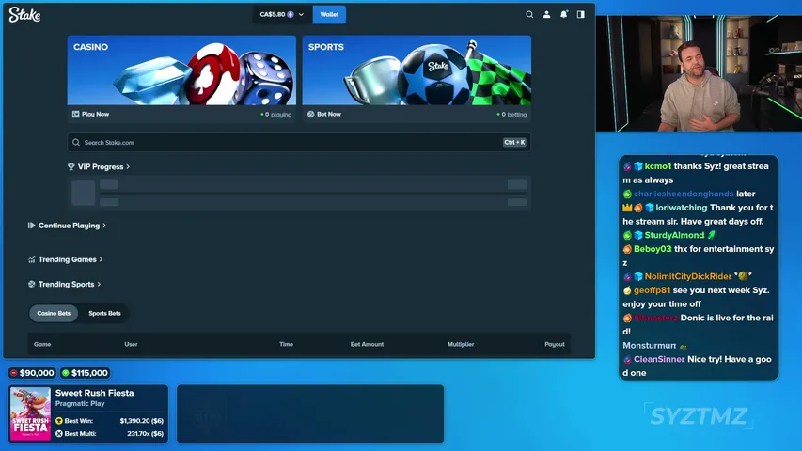
Task: Click the 0 playing counter
Action: [276, 115]
